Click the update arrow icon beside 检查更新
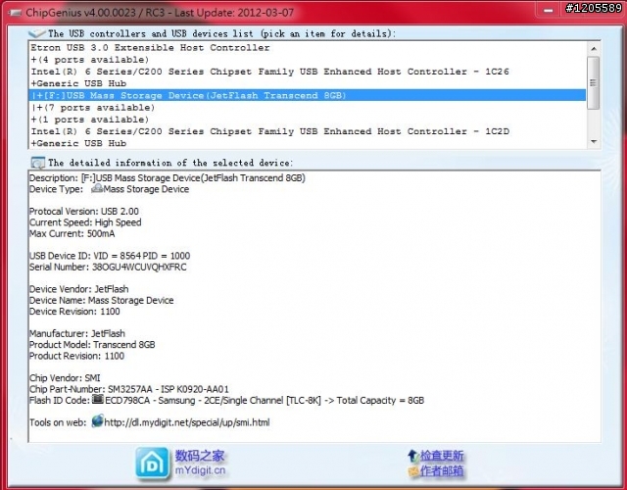This screenshot has height=490, width=627. click(413, 455)
